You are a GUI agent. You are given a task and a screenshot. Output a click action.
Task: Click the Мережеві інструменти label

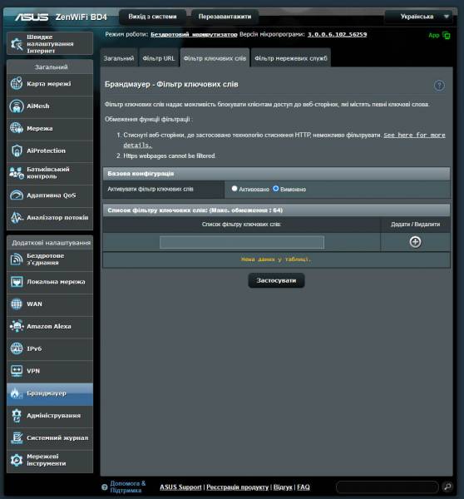(46, 460)
